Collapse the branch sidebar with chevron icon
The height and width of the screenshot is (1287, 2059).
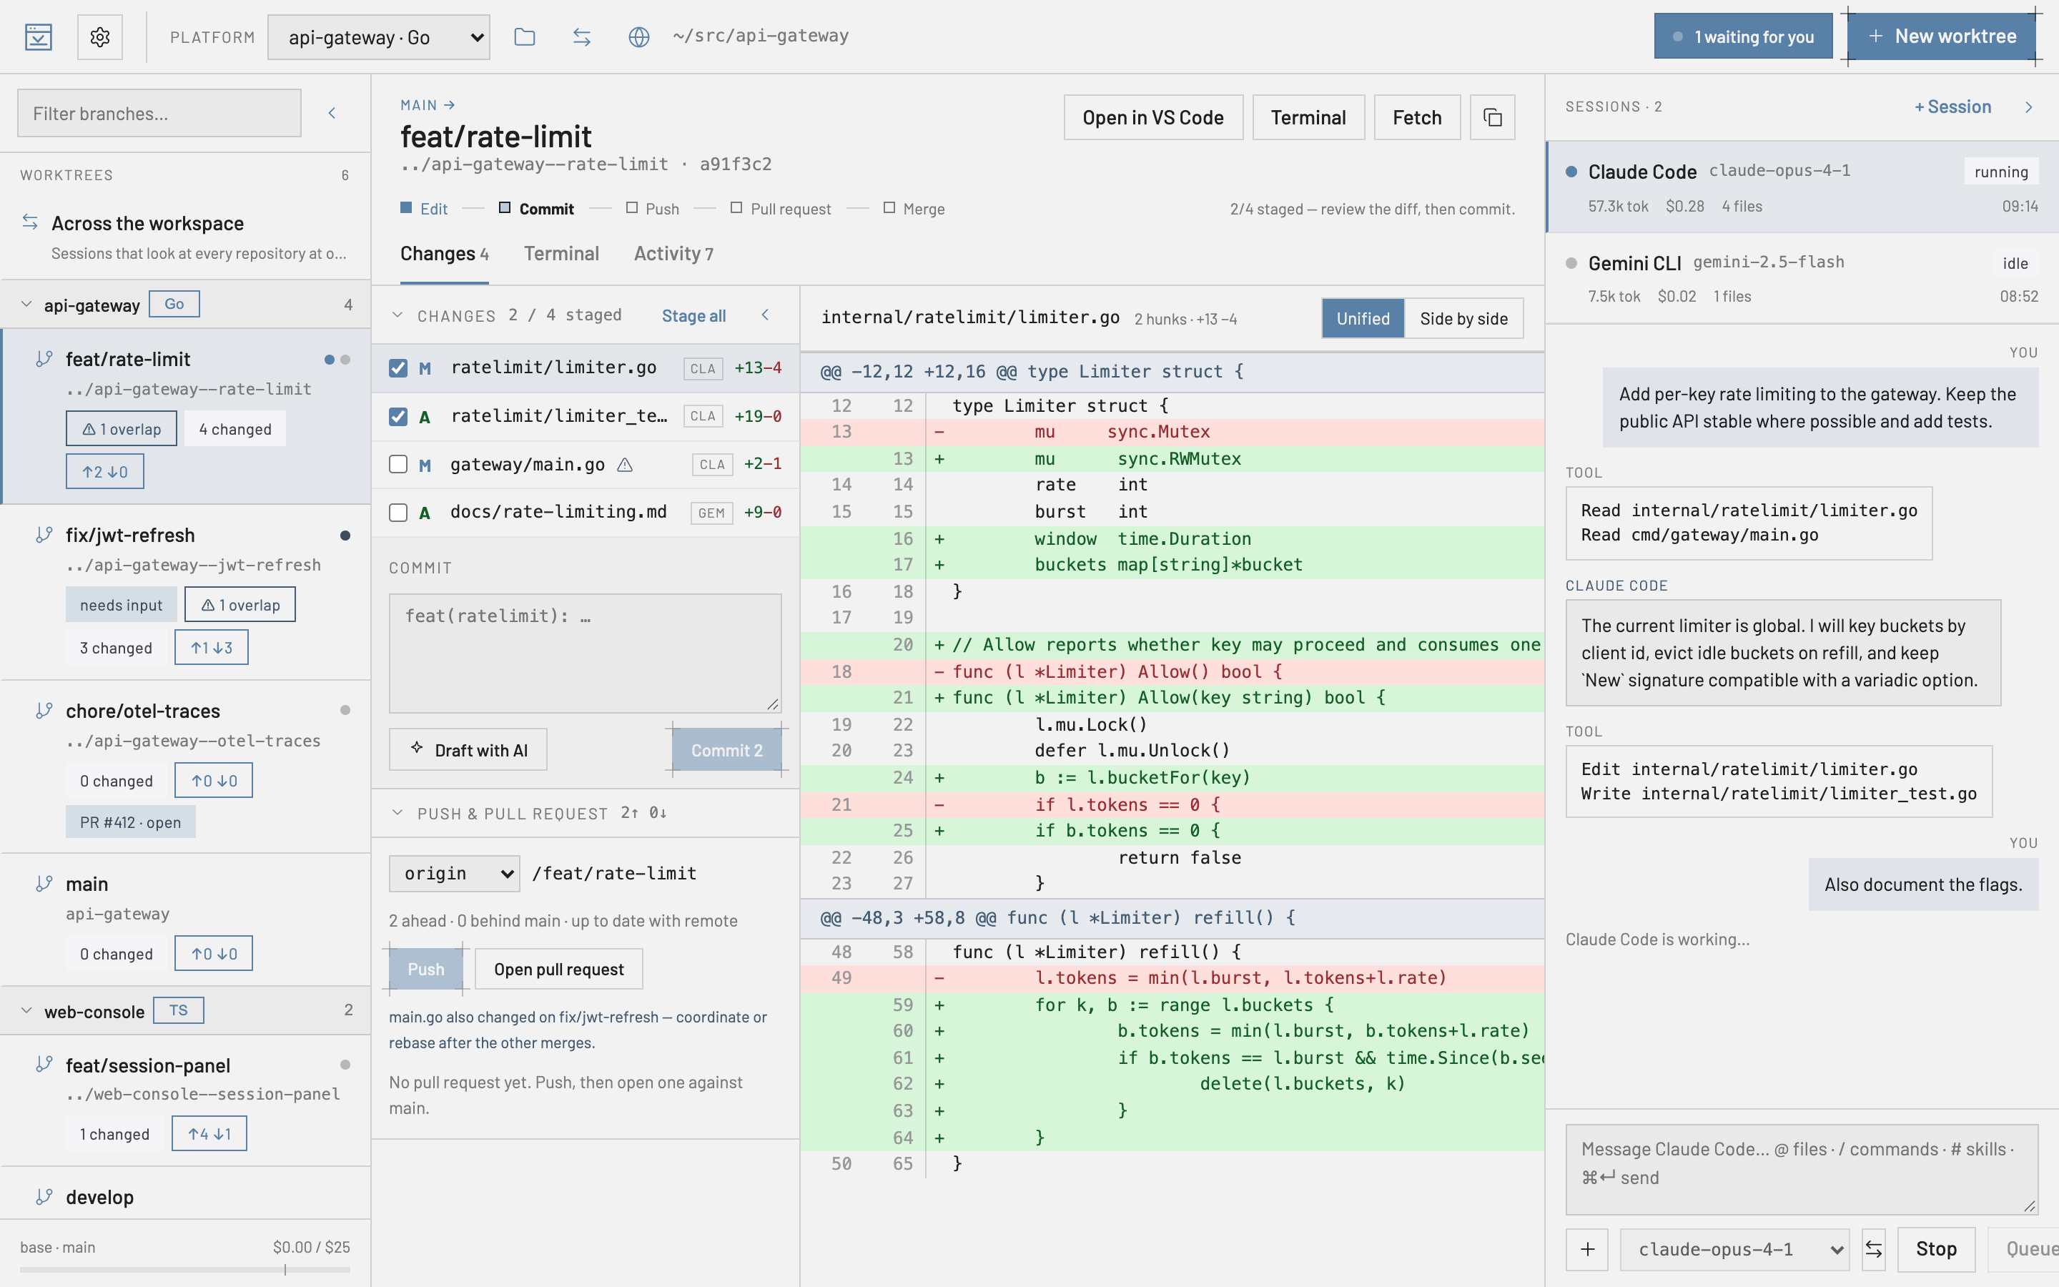332,113
